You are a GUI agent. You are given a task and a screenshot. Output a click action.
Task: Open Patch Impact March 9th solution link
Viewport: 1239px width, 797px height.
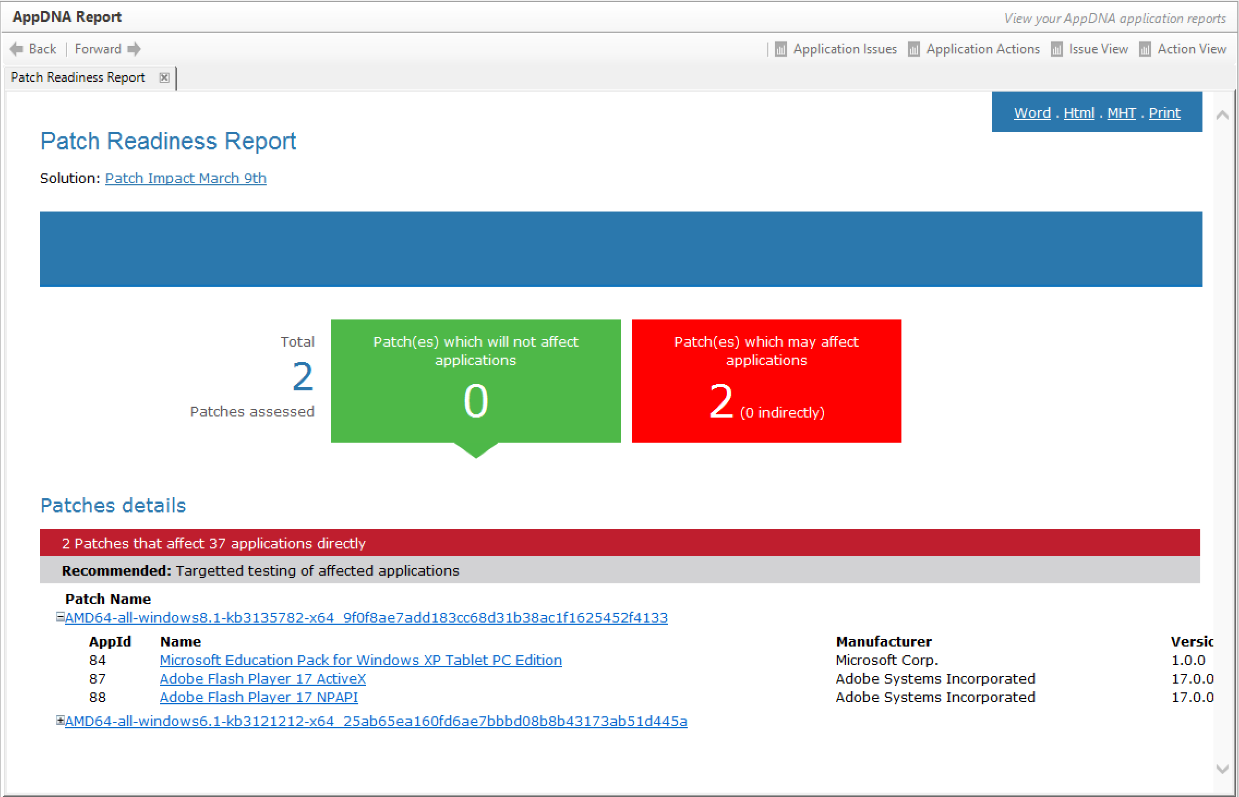pos(185,178)
